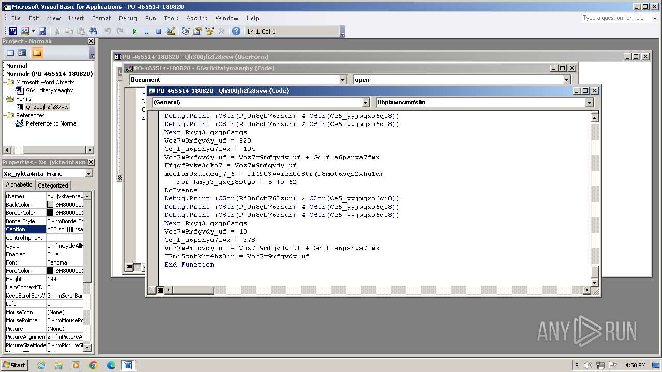Click the Properties list scroll down arrow
662x372 pixels.
tap(88, 347)
